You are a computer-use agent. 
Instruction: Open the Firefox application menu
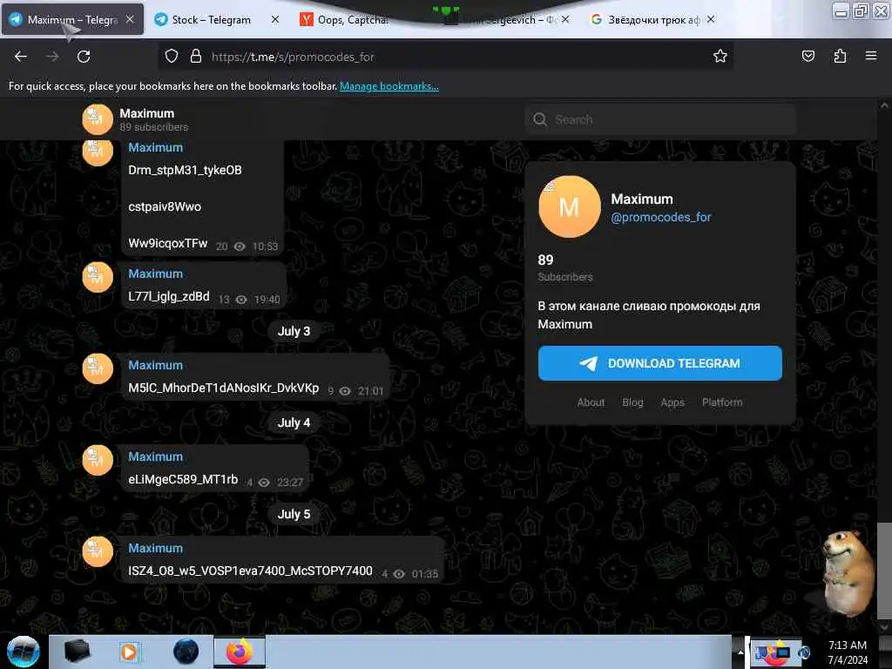coord(871,56)
